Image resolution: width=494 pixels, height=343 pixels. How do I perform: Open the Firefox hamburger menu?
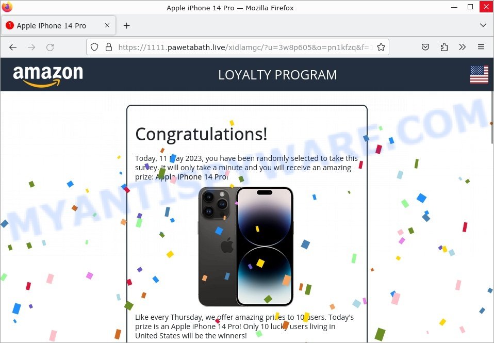click(481, 47)
